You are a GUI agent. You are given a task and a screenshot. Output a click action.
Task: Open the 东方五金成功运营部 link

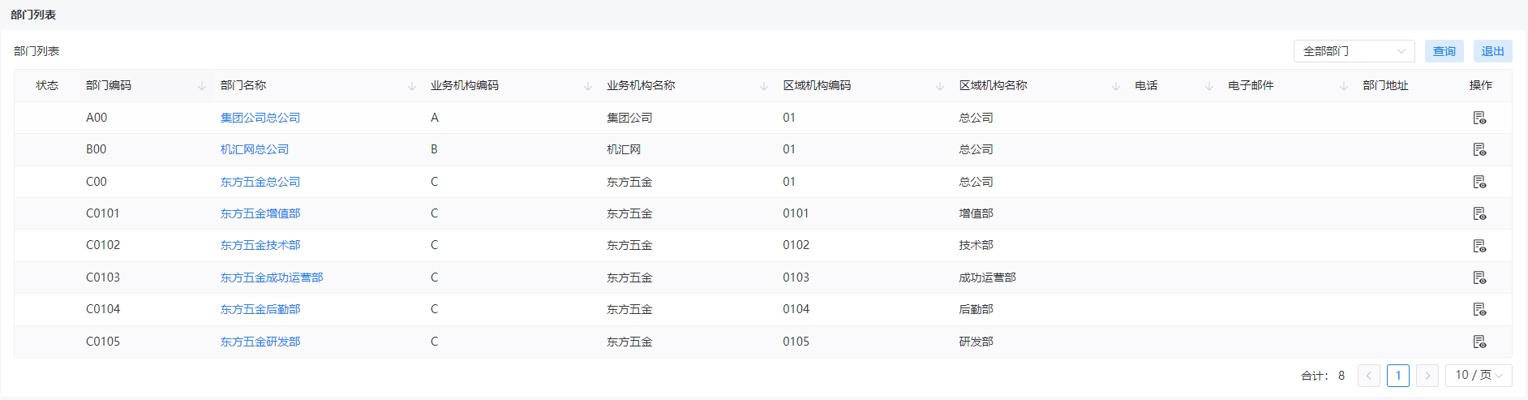click(272, 277)
